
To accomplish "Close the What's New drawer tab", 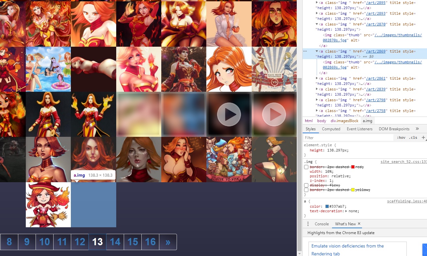I will point(359,224).
